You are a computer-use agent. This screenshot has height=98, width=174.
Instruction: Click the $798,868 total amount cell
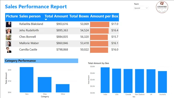[62, 50]
